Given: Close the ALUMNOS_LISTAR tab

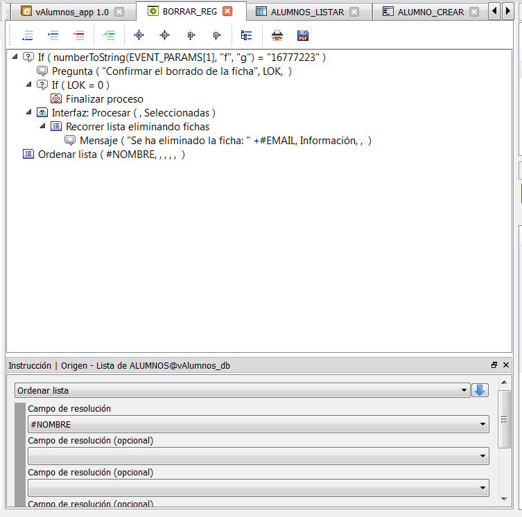Looking at the screenshot, I should click(x=354, y=12).
